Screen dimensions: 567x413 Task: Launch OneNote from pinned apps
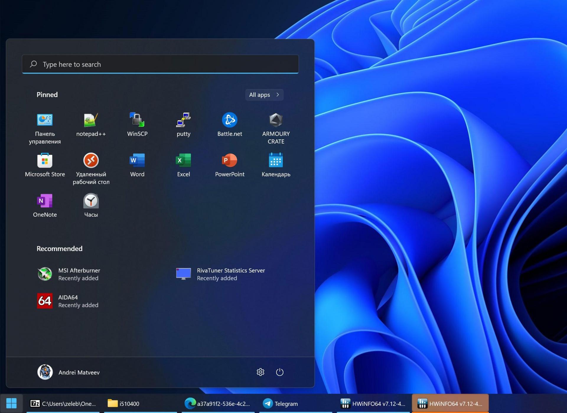pyautogui.click(x=45, y=206)
